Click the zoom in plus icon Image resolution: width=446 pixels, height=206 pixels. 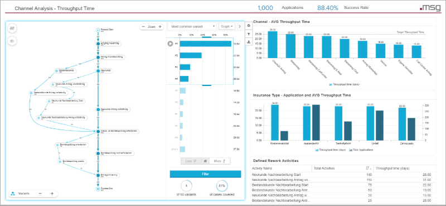pos(160,26)
